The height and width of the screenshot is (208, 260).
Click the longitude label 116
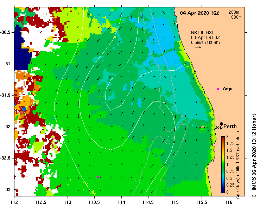229,202
